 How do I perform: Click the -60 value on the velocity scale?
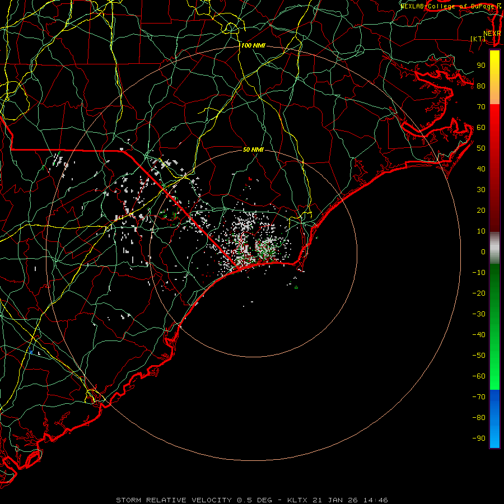tap(479, 376)
